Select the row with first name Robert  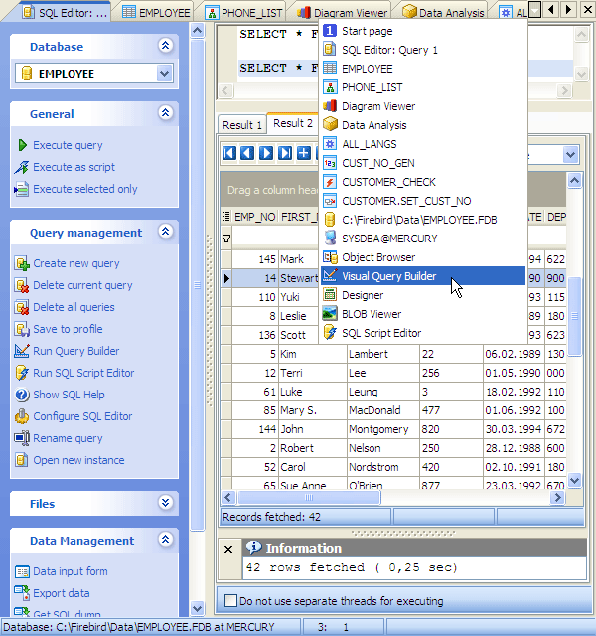pos(393,448)
